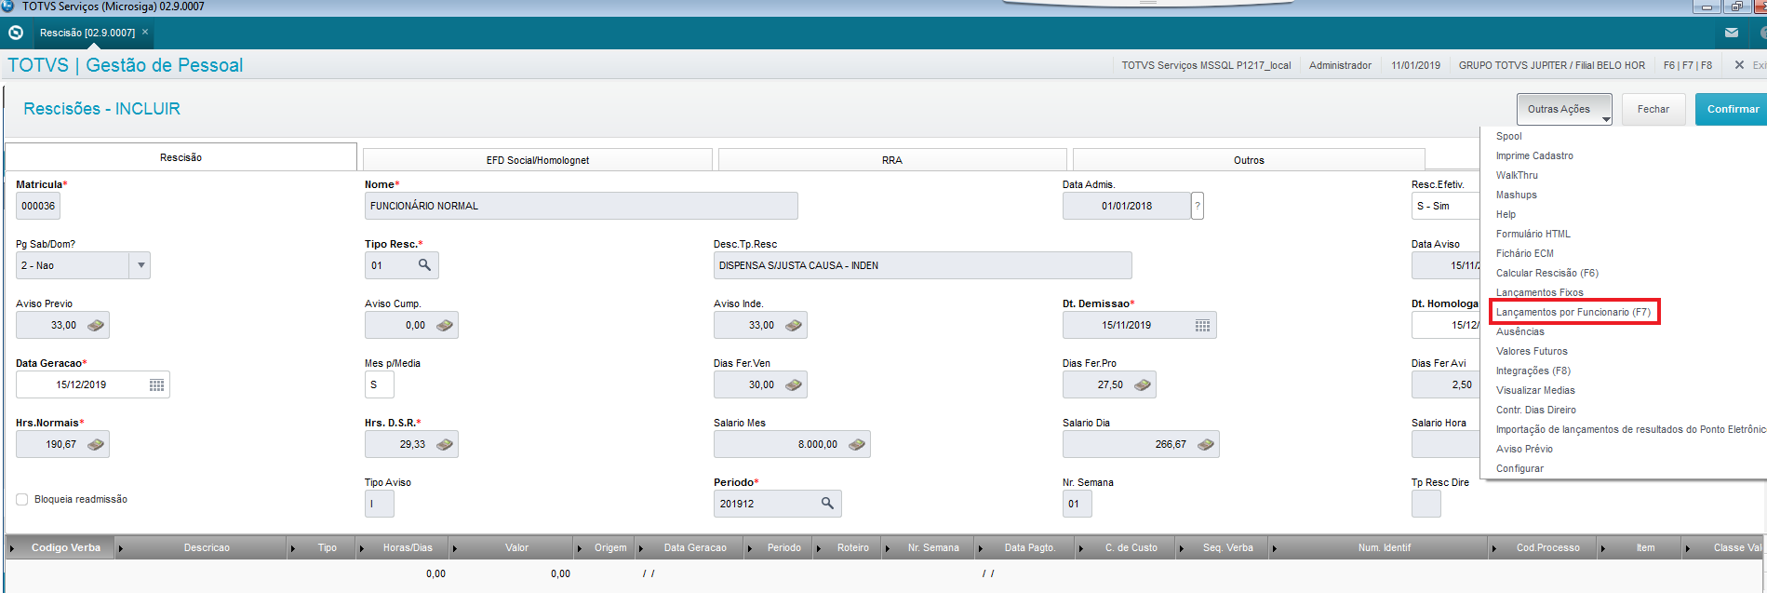Open calculator icon in Hrs.Normais field

click(96, 444)
